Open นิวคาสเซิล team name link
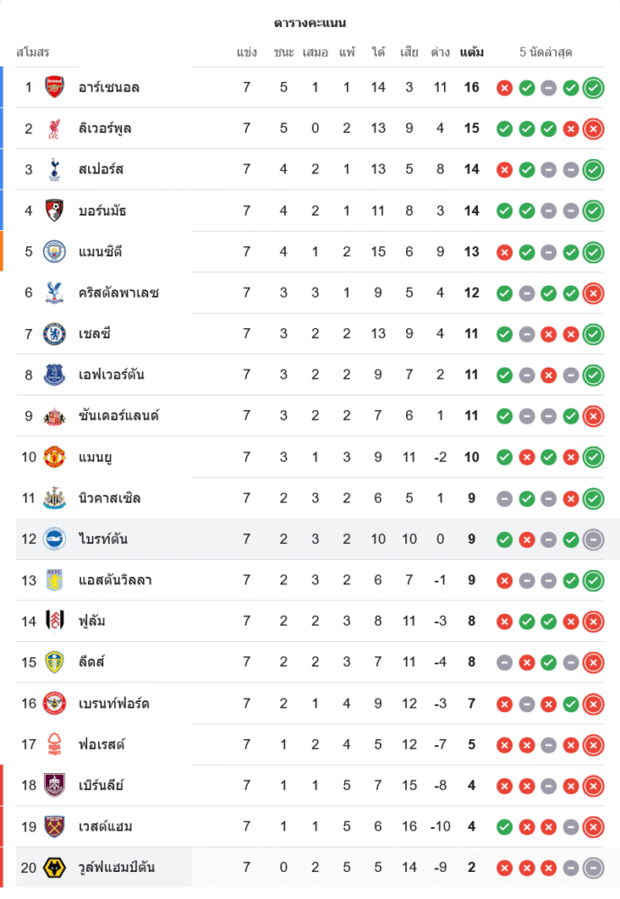Screen dimensions: 620x899 [x=110, y=498]
